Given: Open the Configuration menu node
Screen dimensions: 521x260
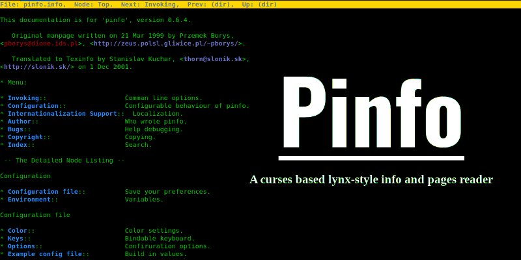Looking at the screenshot, I should pos(33,106).
